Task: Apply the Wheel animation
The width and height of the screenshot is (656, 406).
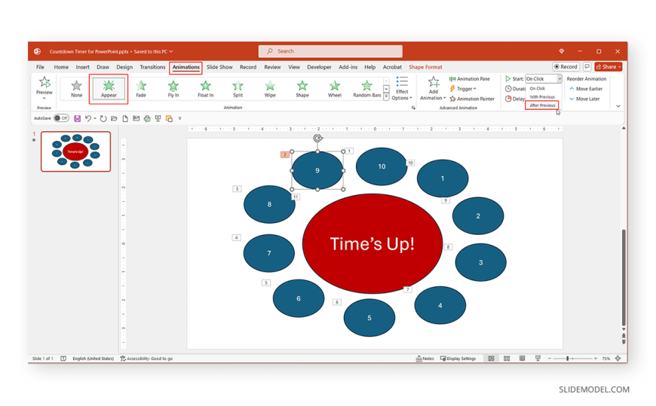Action: click(x=334, y=89)
